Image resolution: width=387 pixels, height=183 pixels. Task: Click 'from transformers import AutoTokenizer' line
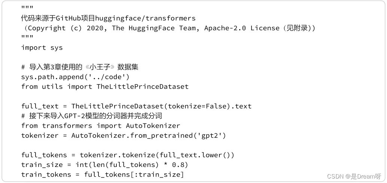tap(101, 125)
